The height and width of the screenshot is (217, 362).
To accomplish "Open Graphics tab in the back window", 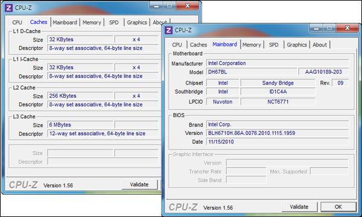I will 137,22.
